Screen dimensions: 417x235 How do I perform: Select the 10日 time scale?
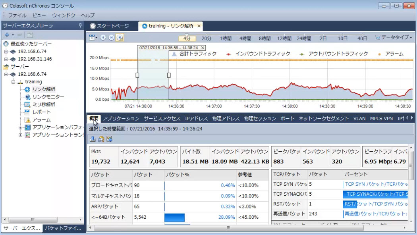coord(342,39)
